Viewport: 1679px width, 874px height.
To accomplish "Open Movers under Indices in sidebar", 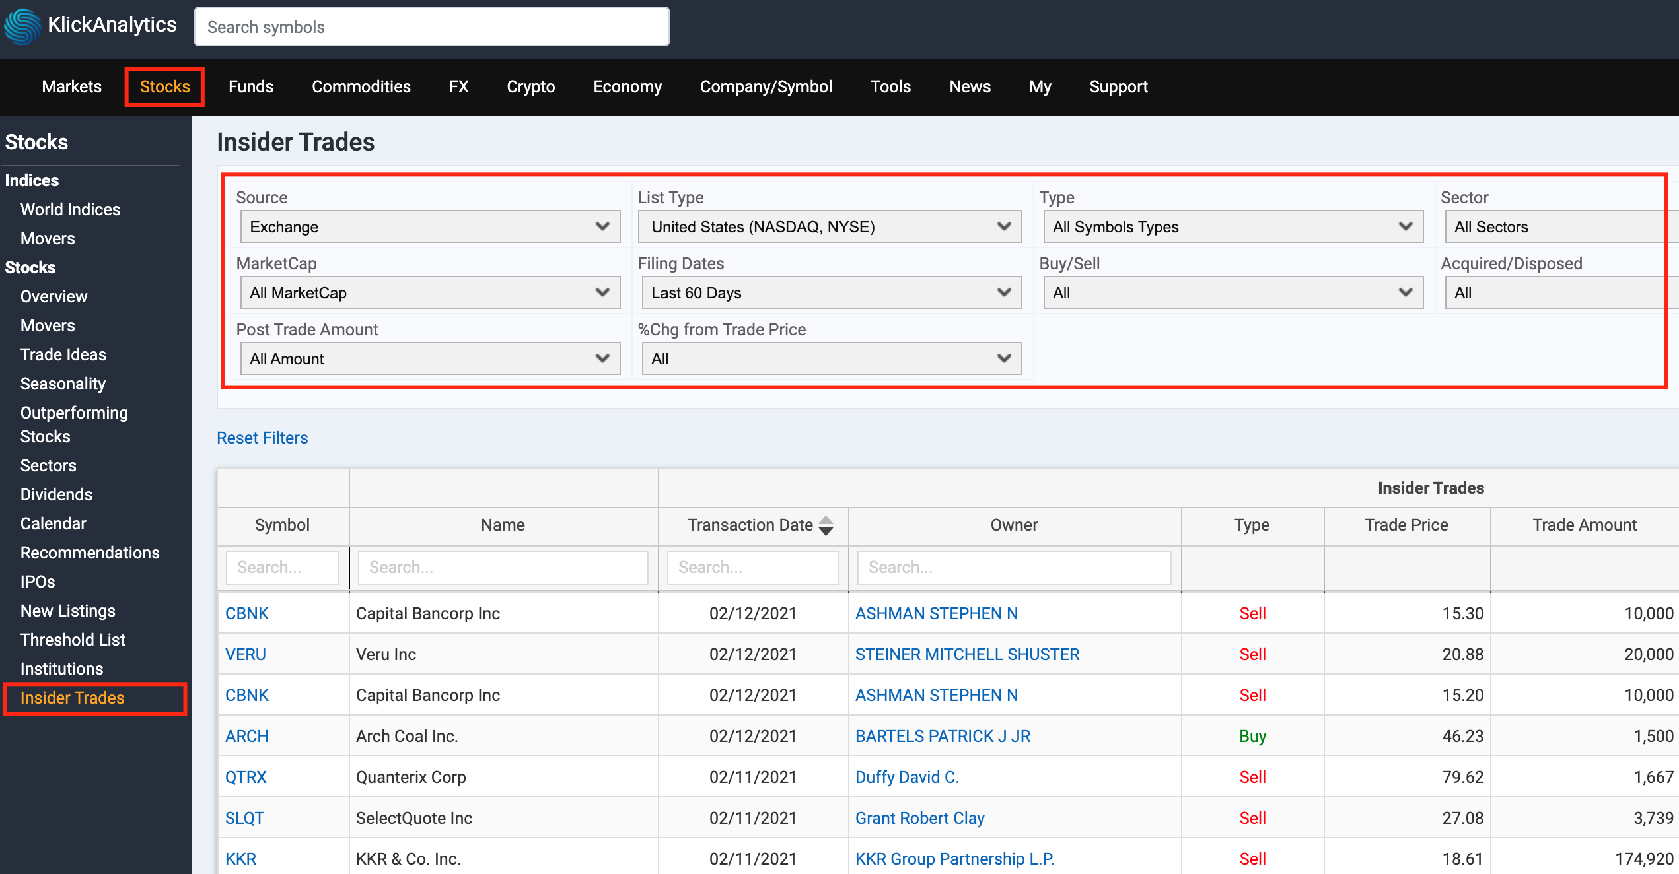I will point(48,238).
